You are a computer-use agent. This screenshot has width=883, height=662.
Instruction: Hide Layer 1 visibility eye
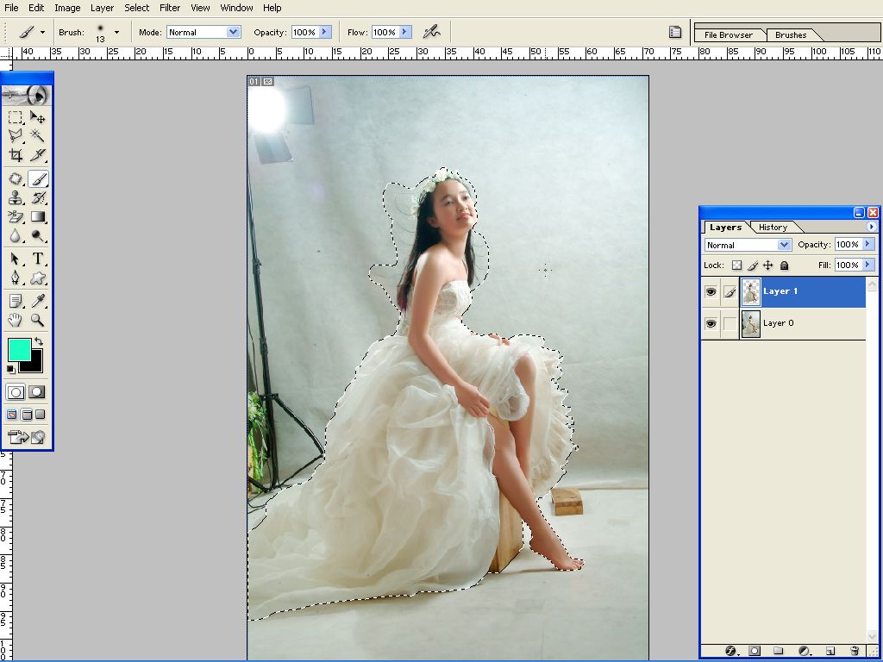pyautogui.click(x=711, y=292)
